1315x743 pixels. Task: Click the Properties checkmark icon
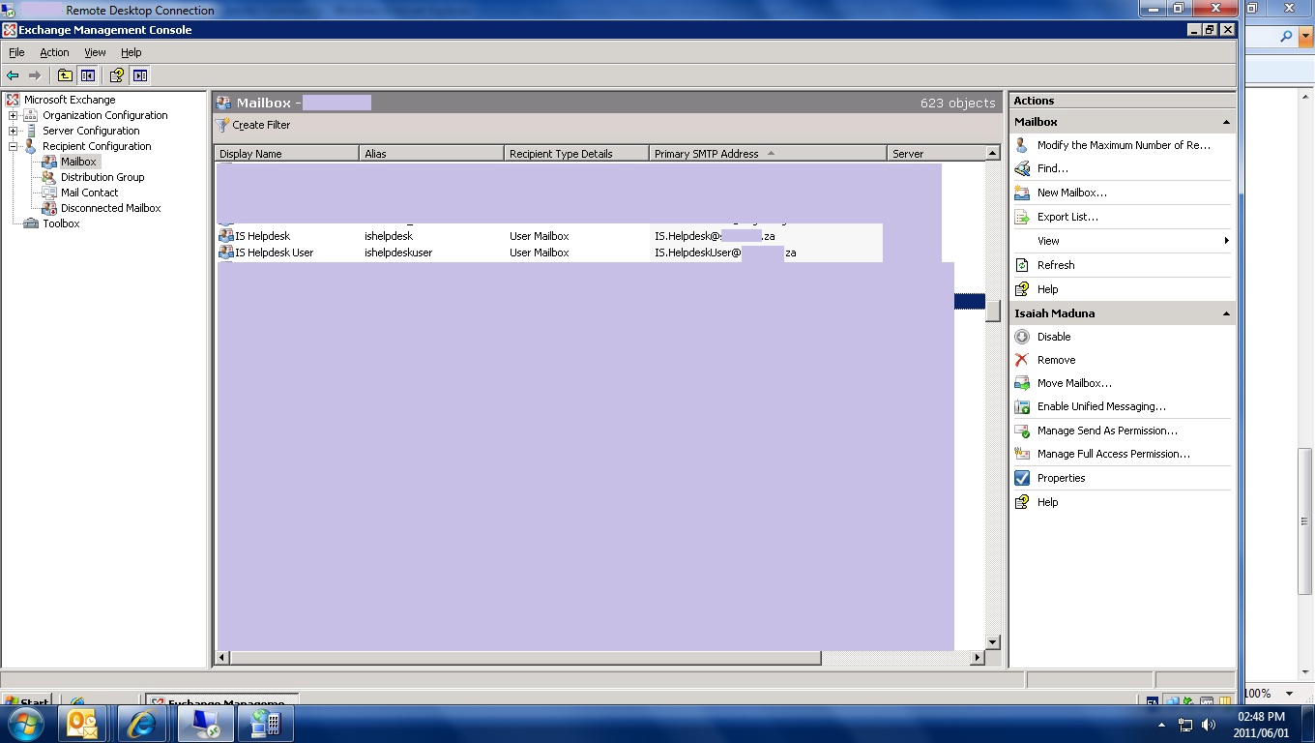coord(1022,478)
